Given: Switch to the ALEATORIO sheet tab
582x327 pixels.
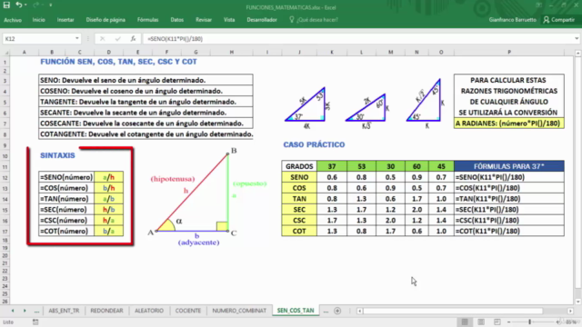Looking at the screenshot, I should (149, 311).
